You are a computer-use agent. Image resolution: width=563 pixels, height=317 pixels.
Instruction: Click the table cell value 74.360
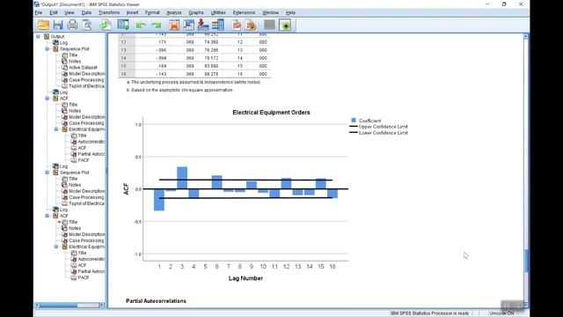[x=211, y=42]
